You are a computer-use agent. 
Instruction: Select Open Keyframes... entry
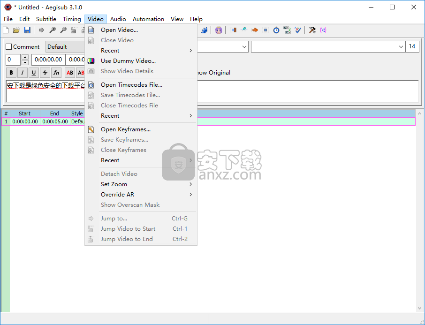[x=141, y=129]
